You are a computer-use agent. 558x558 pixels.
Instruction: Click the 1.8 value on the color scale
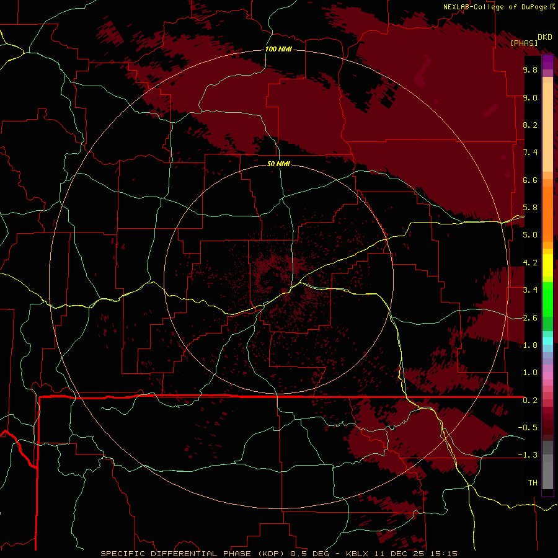click(530, 345)
